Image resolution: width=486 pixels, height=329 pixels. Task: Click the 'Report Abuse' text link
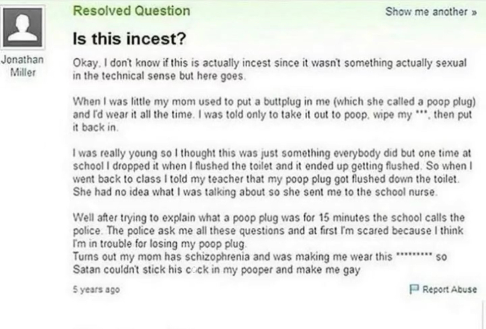coord(449,289)
